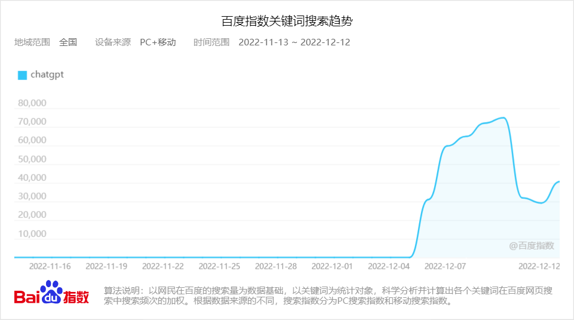Click the chatgpt legend color square

tap(22, 75)
